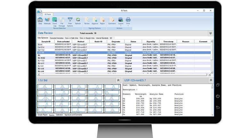
Task: Tap the monitor back arrow icon
Action: click(x=218, y=107)
